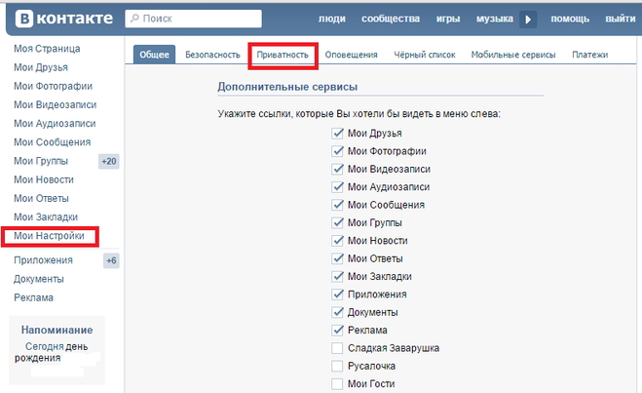Open Мои Настройки in left menu
This screenshot has width=642, height=393.
(50, 236)
